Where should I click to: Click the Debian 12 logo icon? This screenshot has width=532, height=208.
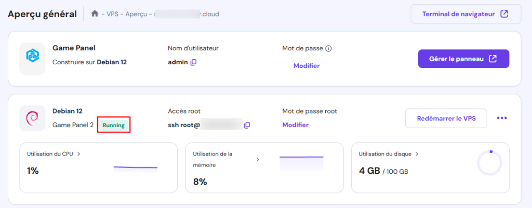click(x=32, y=118)
